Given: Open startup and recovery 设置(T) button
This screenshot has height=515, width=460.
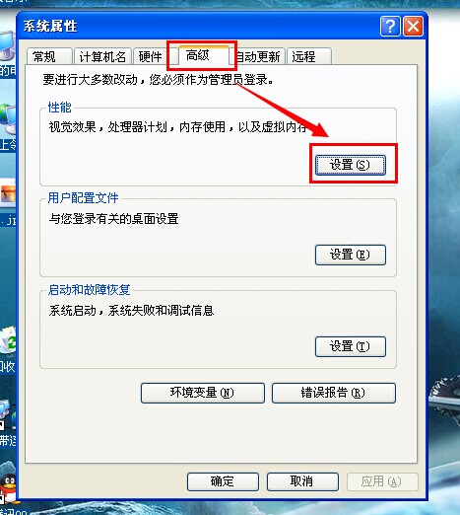Looking at the screenshot, I should (x=351, y=346).
